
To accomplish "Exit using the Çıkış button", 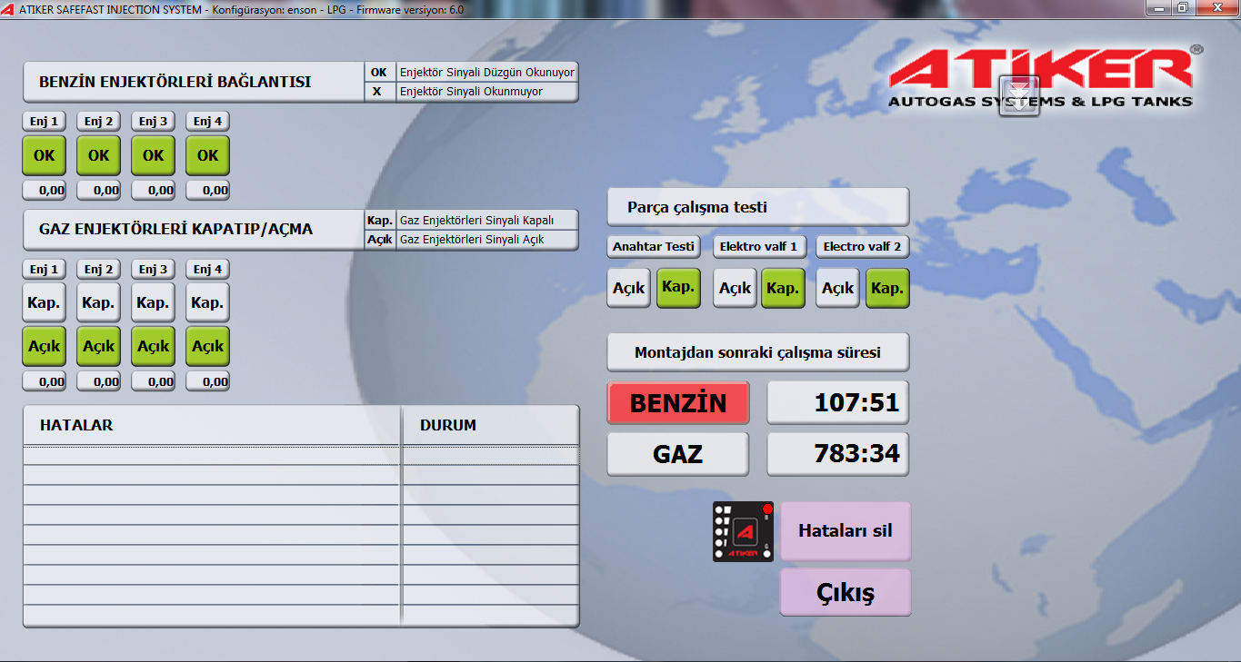I will (846, 593).
